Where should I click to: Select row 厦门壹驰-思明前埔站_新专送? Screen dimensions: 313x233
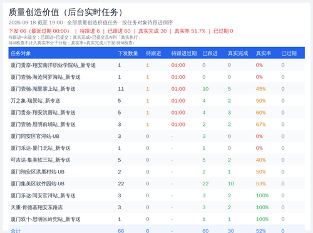coord(156,125)
